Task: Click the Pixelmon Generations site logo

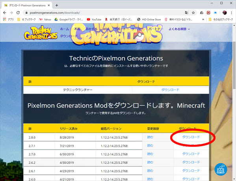Action: click(41, 33)
